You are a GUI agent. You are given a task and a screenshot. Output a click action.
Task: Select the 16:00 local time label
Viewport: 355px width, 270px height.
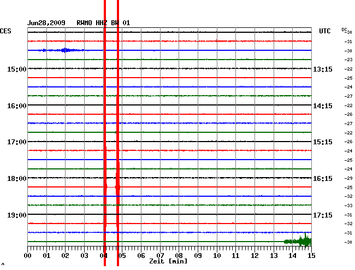click(17, 106)
